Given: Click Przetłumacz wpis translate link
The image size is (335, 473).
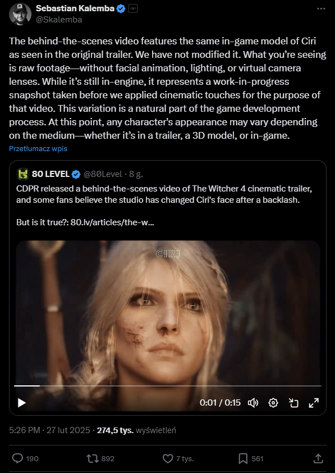Looking at the screenshot, I should pyautogui.click(x=38, y=149).
